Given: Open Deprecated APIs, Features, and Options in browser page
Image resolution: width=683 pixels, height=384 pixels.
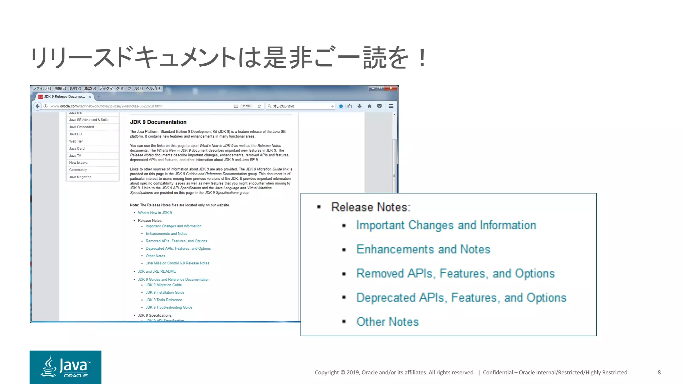Looking at the screenshot, I should [178, 249].
